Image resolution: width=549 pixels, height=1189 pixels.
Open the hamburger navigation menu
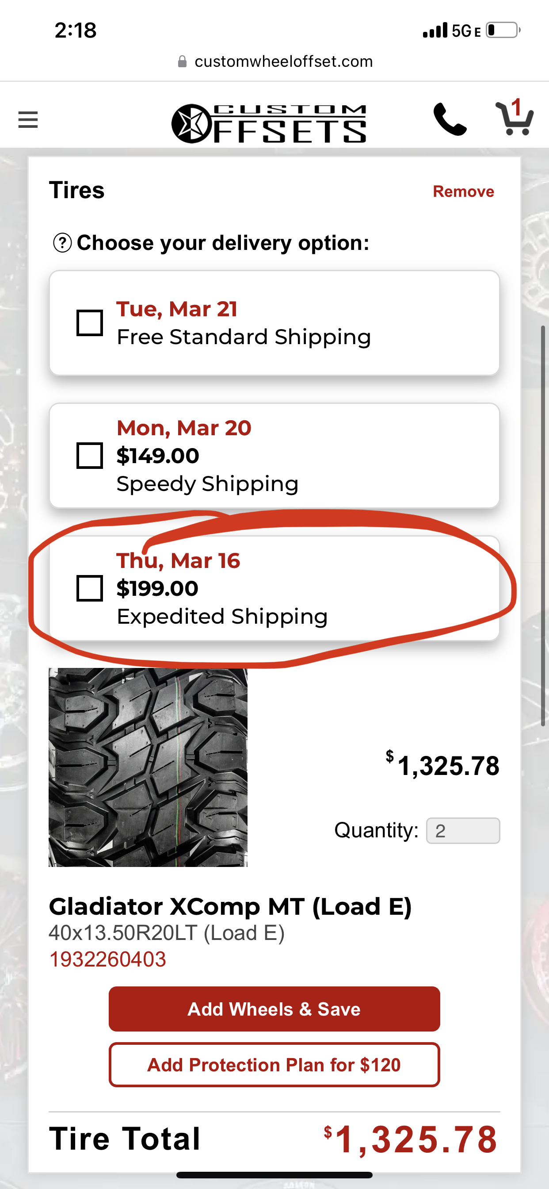pyautogui.click(x=28, y=119)
